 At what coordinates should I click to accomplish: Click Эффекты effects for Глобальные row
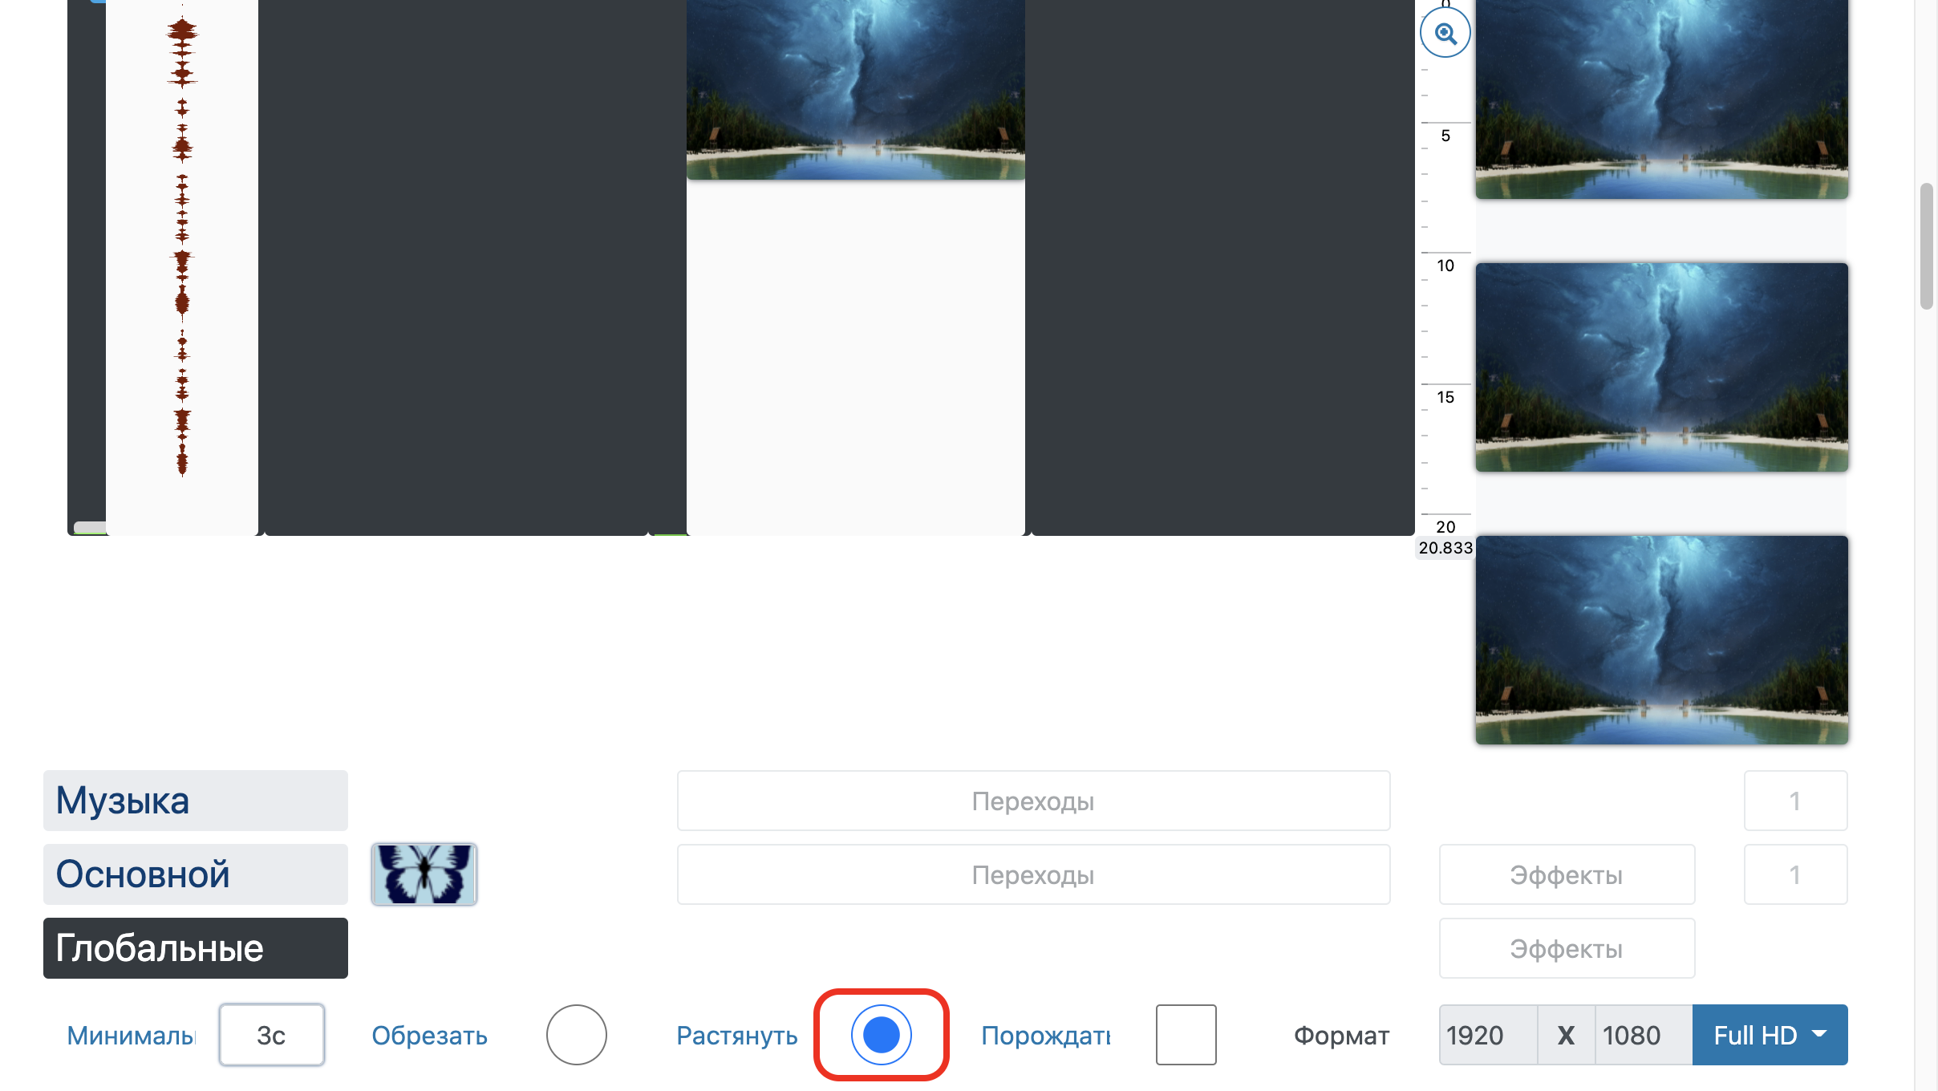click(1564, 949)
